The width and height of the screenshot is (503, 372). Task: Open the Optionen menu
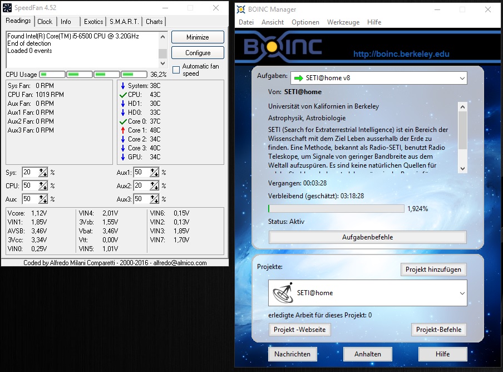(x=305, y=22)
